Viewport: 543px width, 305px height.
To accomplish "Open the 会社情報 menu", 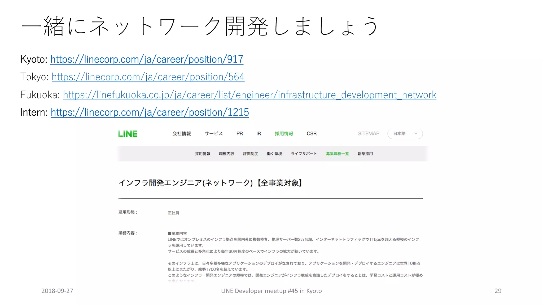I will [x=181, y=134].
